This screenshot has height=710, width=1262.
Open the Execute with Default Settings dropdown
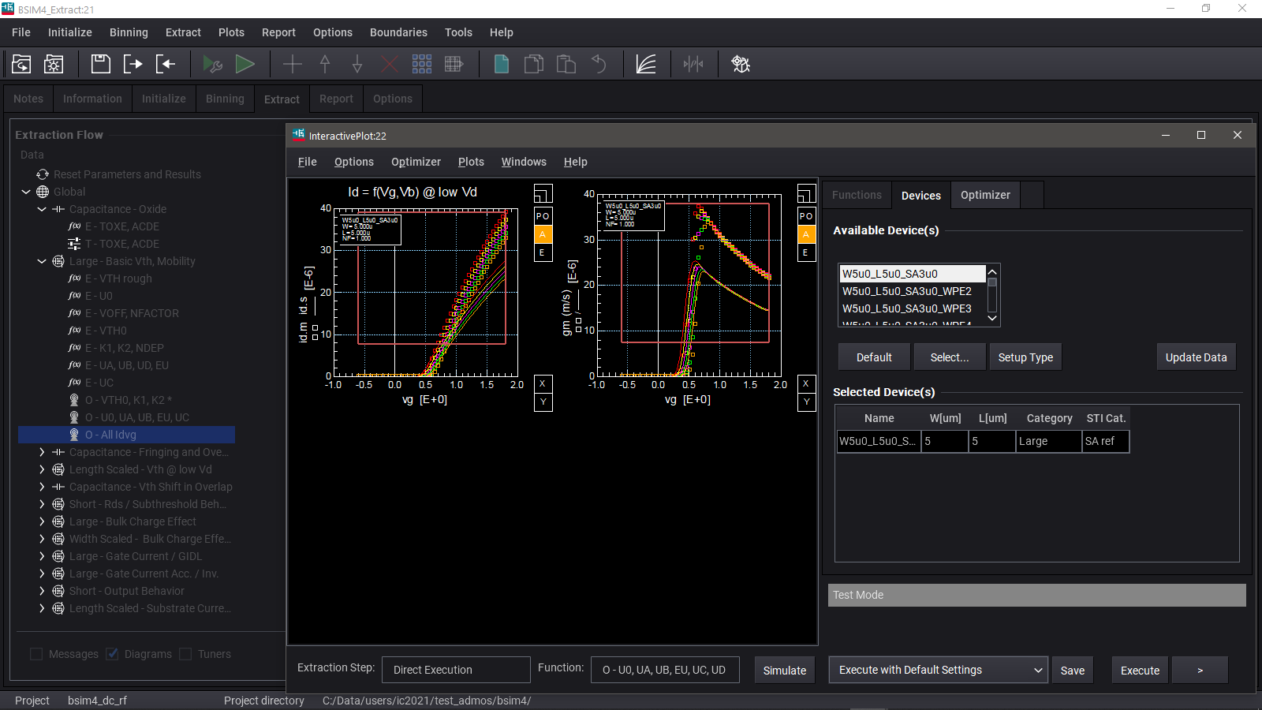point(1037,669)
